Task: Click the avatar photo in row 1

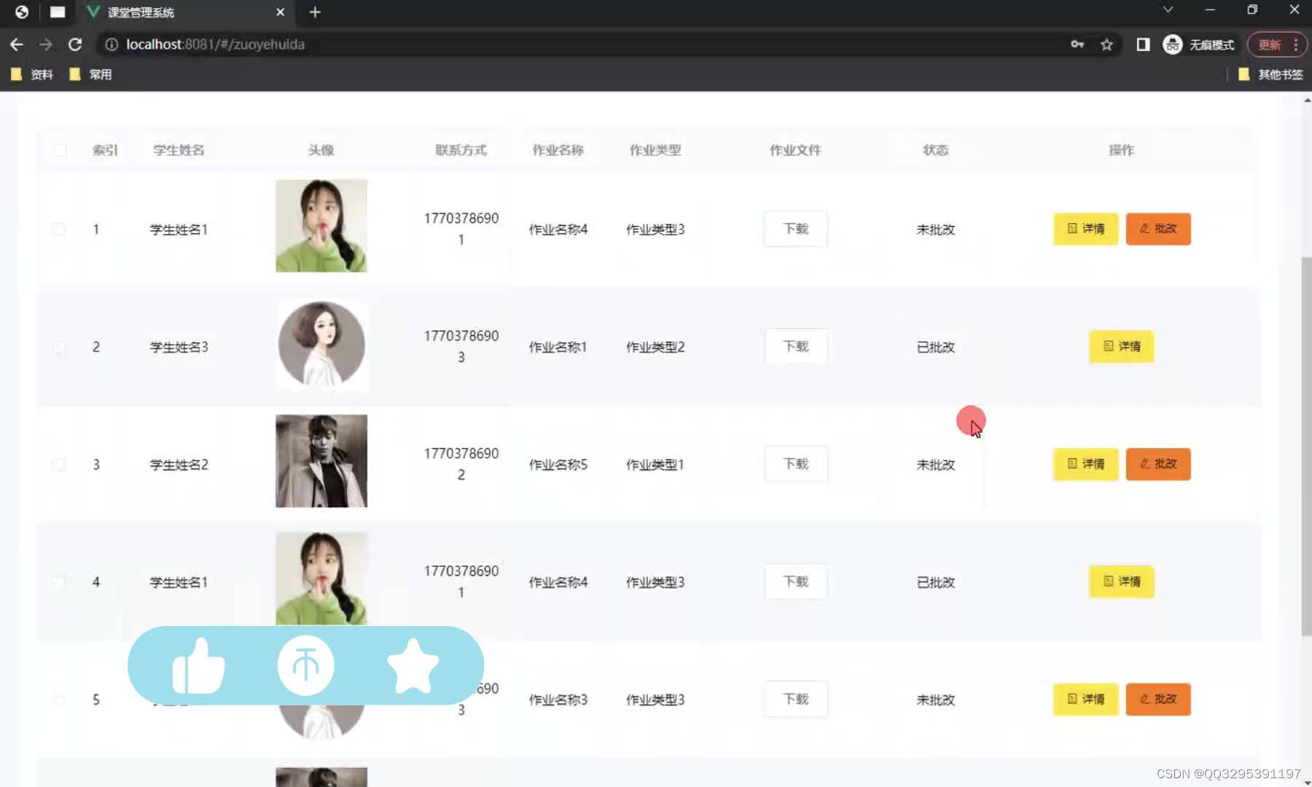Action: pyautogui.click(x=321, y=226)
